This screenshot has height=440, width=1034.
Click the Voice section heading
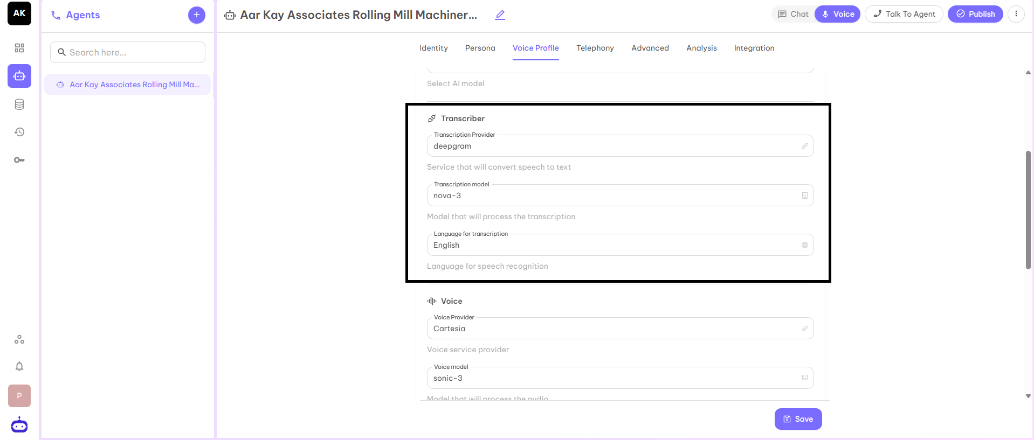[x=451, y=301]
